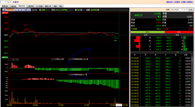Click the last price 440.0 in quote panel
195x107 pixels.
(138, 15)
